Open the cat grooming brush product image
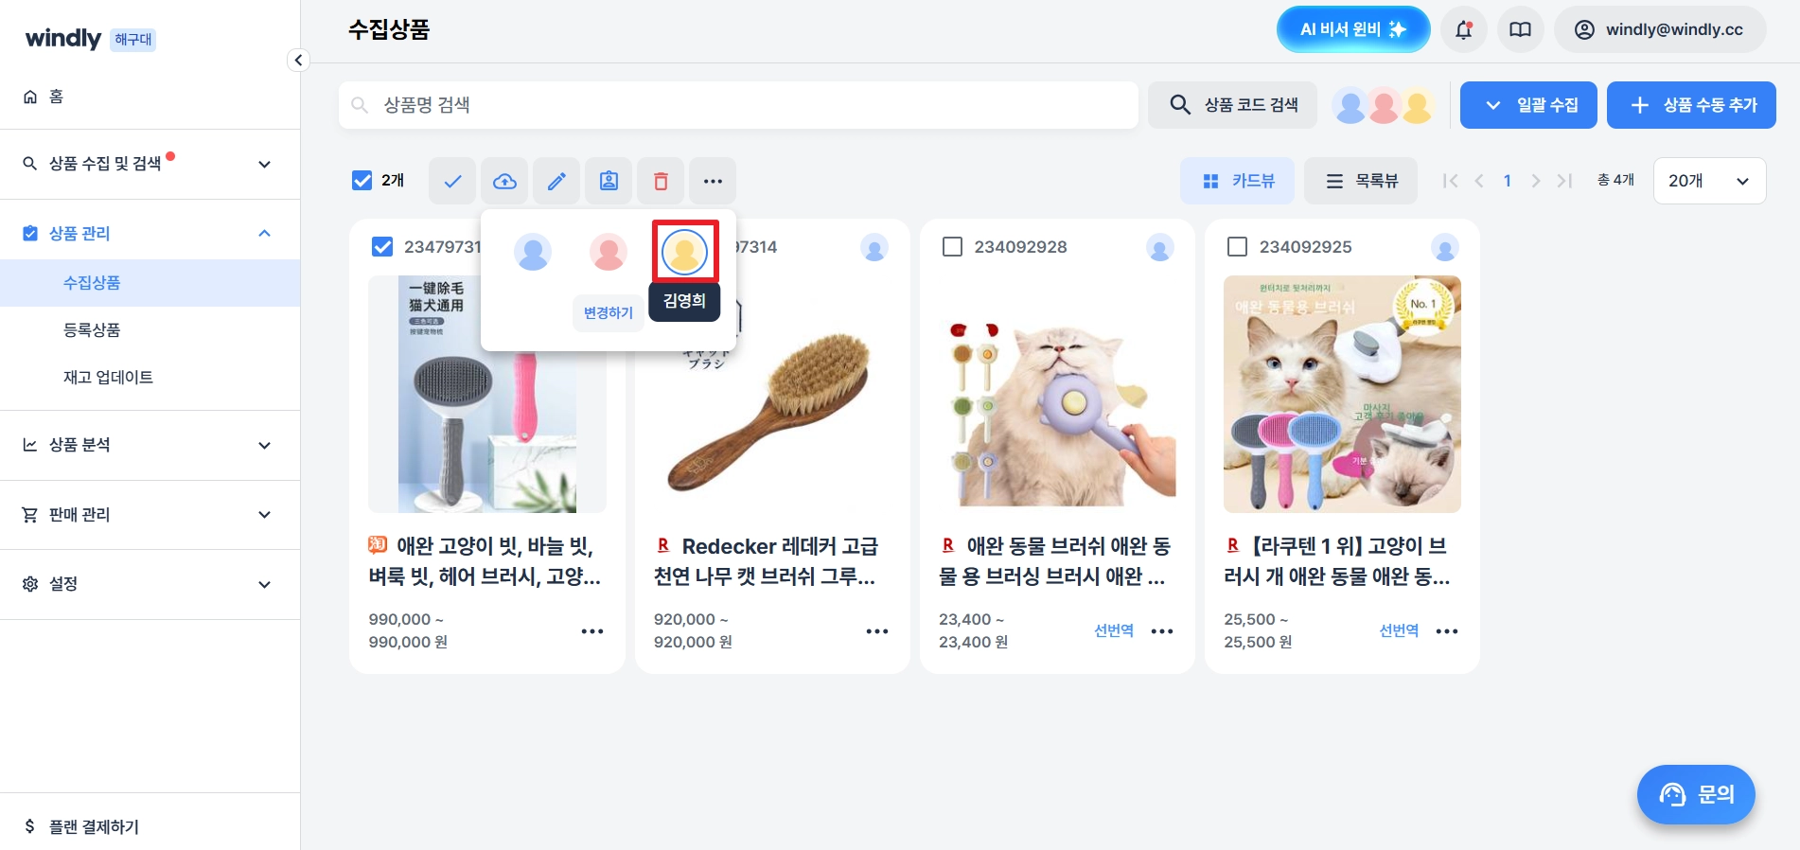 pos(1057,395)
